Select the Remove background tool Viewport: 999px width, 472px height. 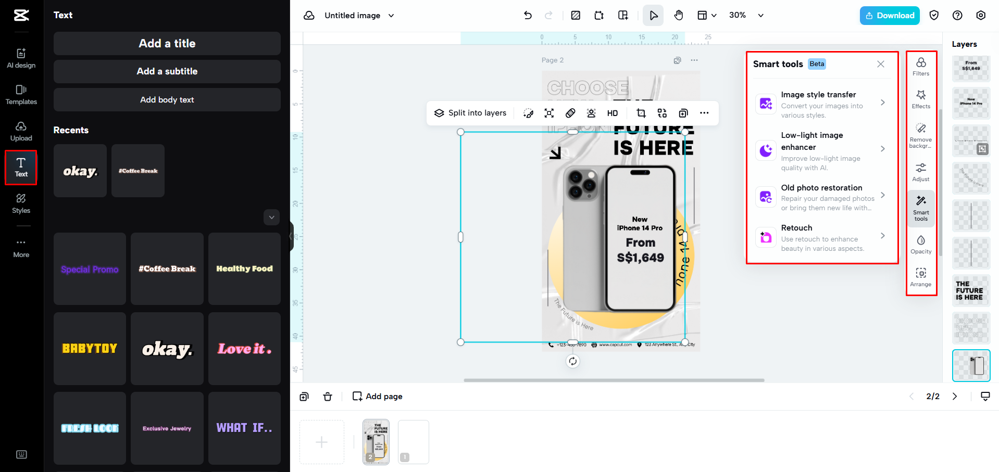pos(920,135)
